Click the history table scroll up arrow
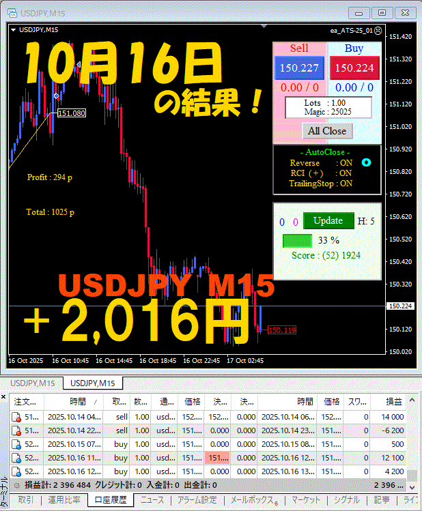This screenshot has width=422, height=511. pyautogui.click(x=412, y=400)
